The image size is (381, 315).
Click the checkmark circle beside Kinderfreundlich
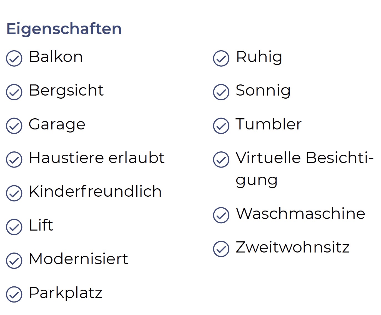pos(14,193)
